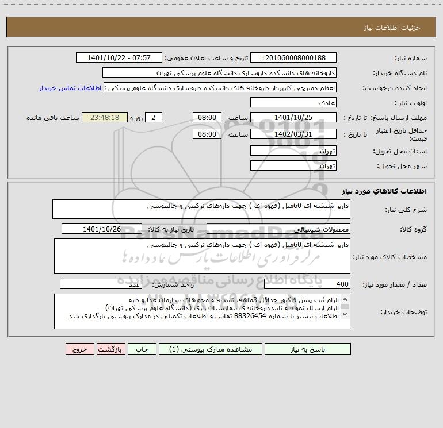Image resolution: width=443 pixels, height=428 pixels.
Task: Click حداقل تاریخ اعتبار قیمت label
Action: 402,134
